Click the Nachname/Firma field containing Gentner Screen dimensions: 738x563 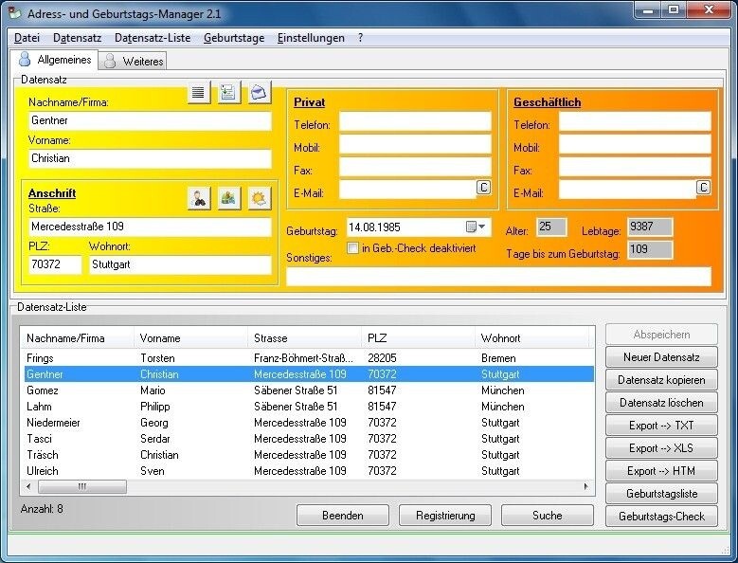coord(150,121)
